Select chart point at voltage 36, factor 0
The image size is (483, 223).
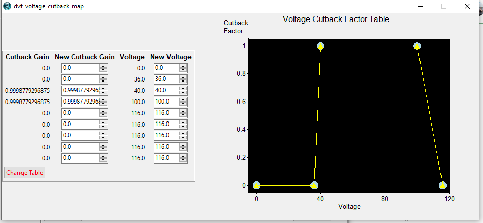(x=314, y=186)
